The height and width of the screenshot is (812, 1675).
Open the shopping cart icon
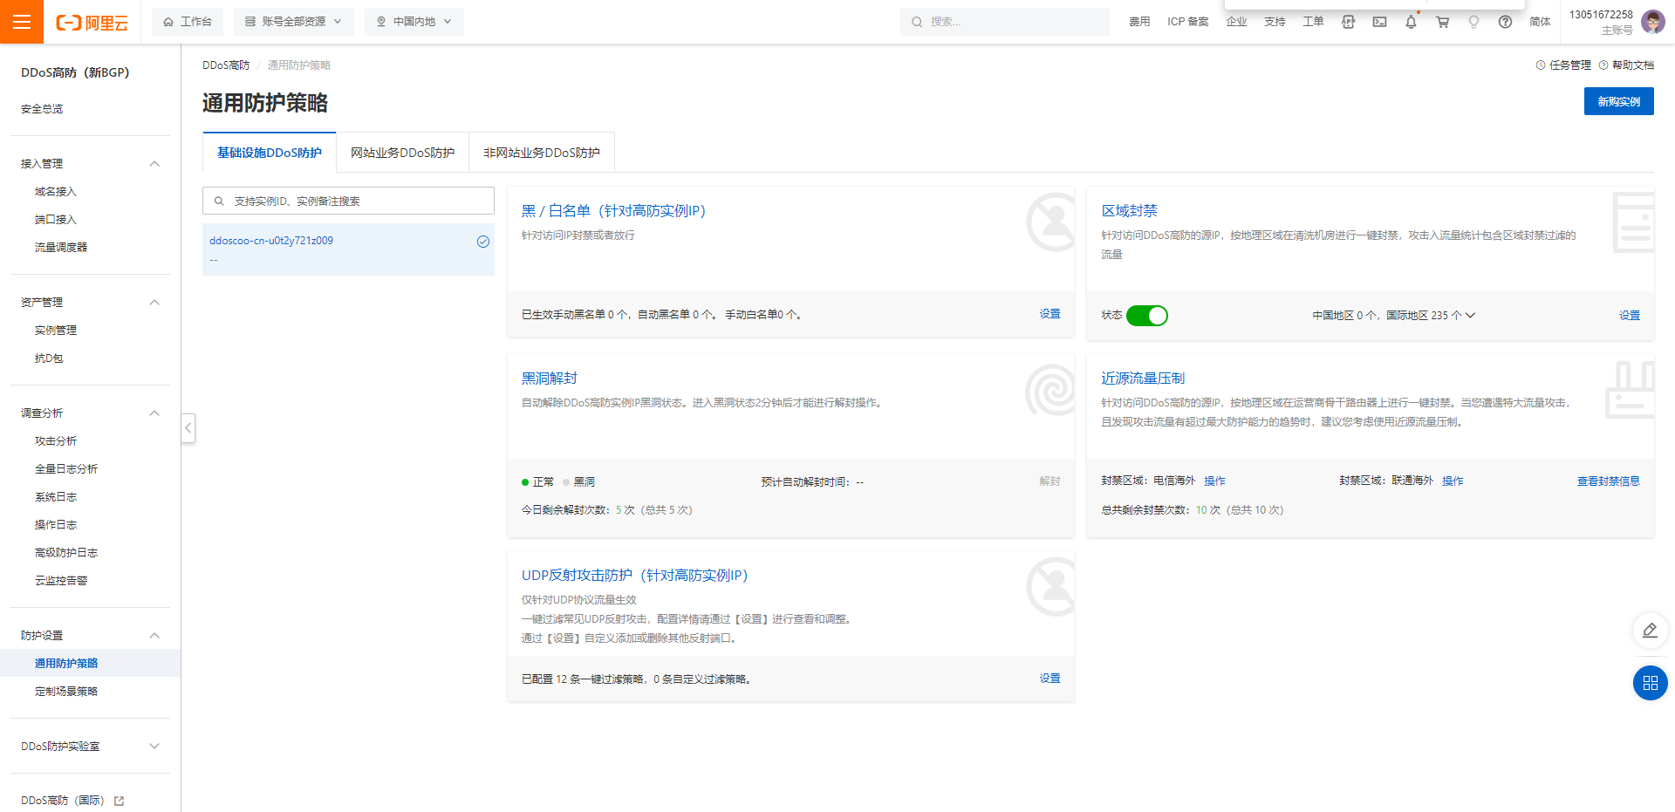coord(1442,22)
